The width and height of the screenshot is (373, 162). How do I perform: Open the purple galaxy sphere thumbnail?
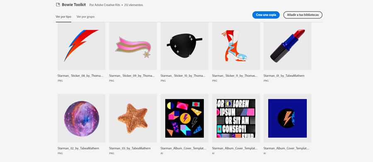(82, 118)
